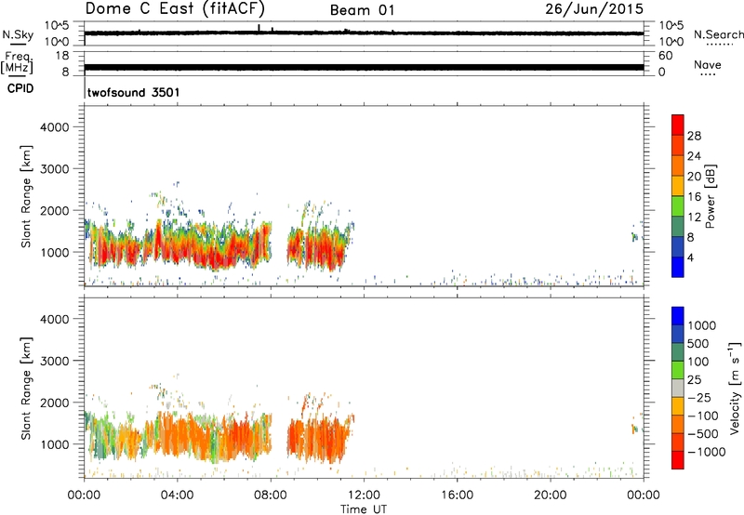Click the '08:00' time axis label
This screenshot has width=744, height=515.
tap(271, 495)
